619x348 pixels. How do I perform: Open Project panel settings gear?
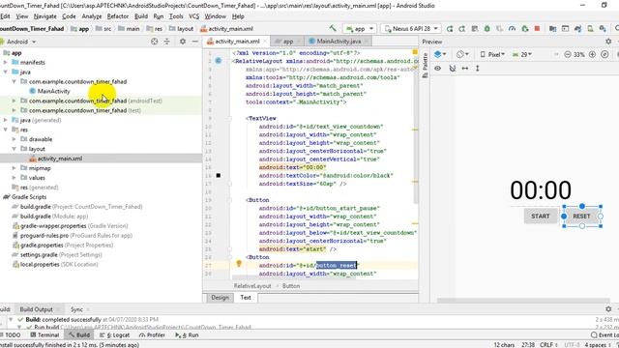[183, 42]
